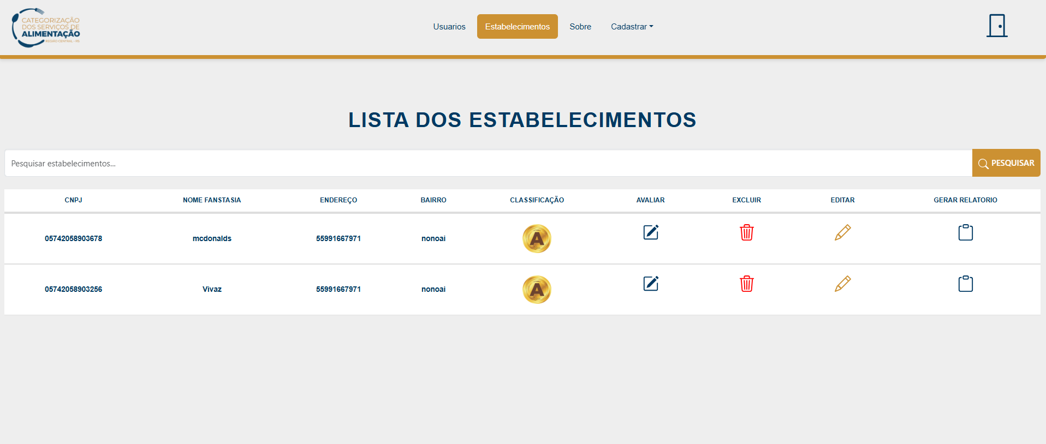Click the evaluate icon for Vivaz
The height and width of the screenshot is (444, 1046).
pyautogui.click(x=650, y=284)
